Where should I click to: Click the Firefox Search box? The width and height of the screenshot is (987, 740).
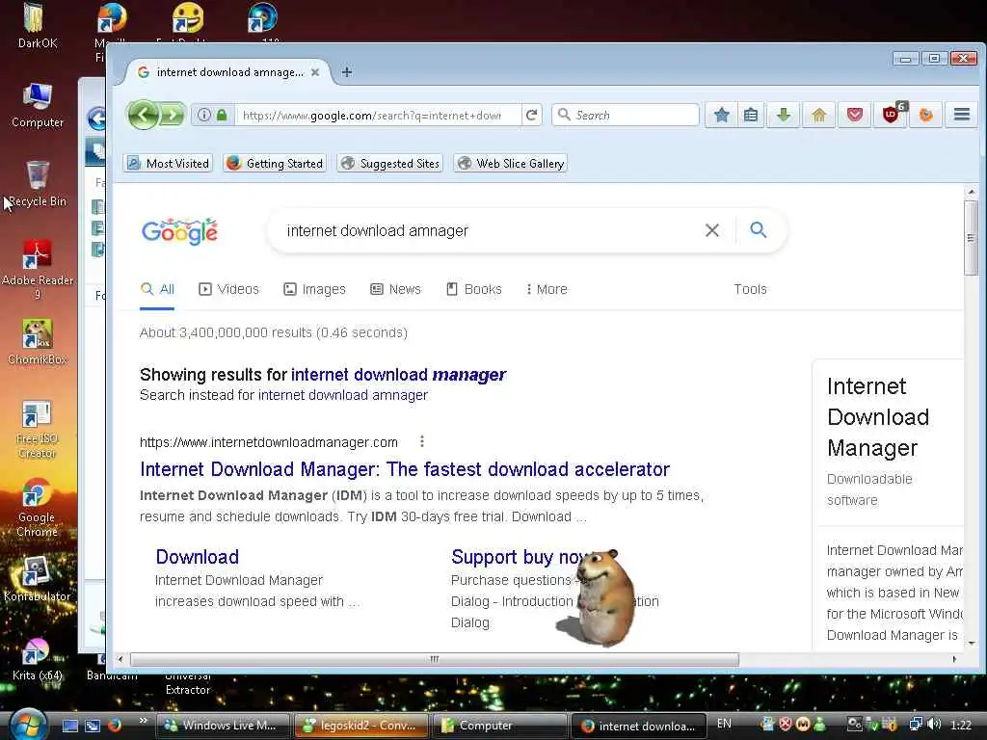tap(626, 116)
